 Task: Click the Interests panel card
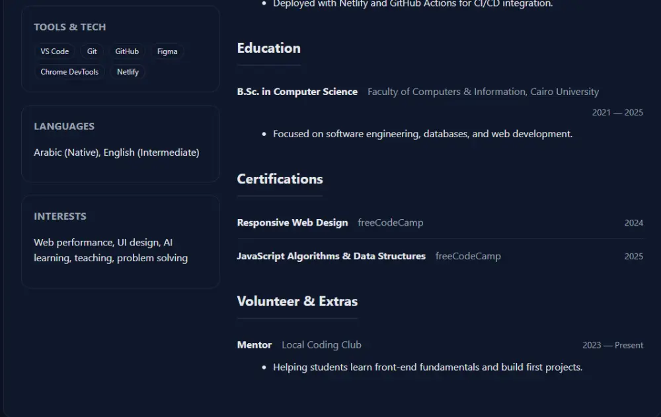120,241
